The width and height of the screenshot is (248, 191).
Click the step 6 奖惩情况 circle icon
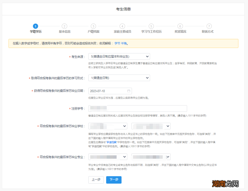click(180, 26)
